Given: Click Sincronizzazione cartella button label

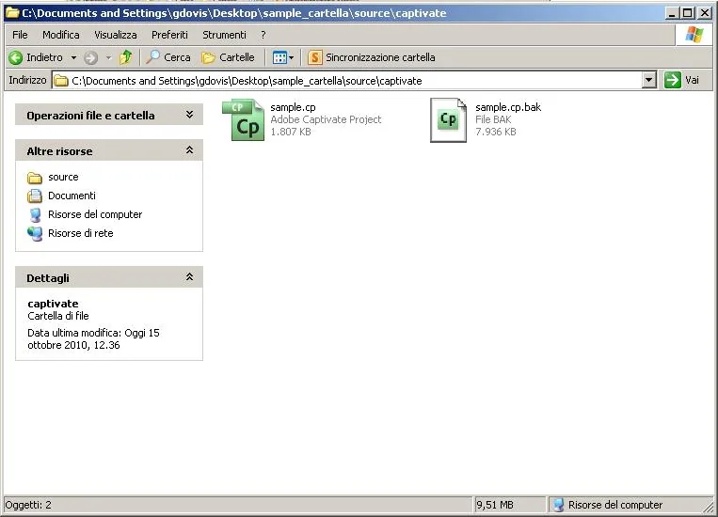Looking at the screenshot, I should pos(380,57).
